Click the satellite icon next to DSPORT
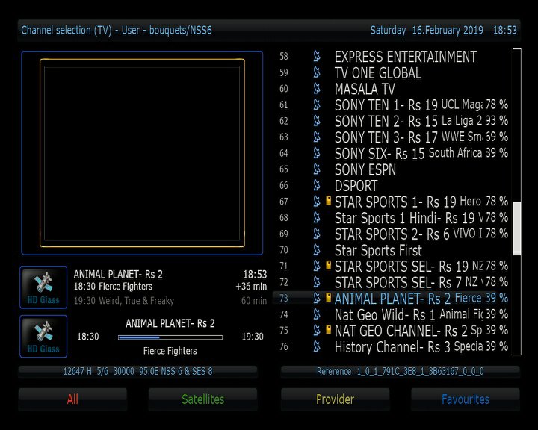Image resolution: width=538 pixels, height=430 pixels. click(317, 186)
